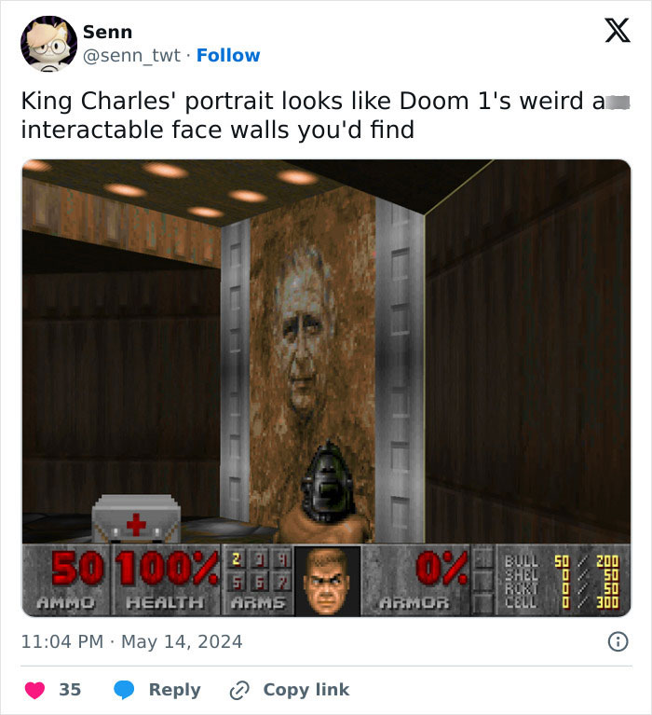Image resolution: width=652 pixels, height=715 pixels.
Task: Open the Doom screenshot image
Action: click(x=326, y=388)
